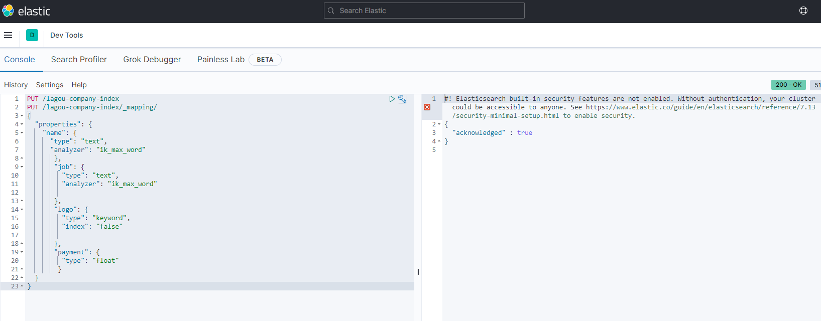Switch to the Painless Lab tab
The height and width of the screenshot is (321, 821).
tap(221, 59)
